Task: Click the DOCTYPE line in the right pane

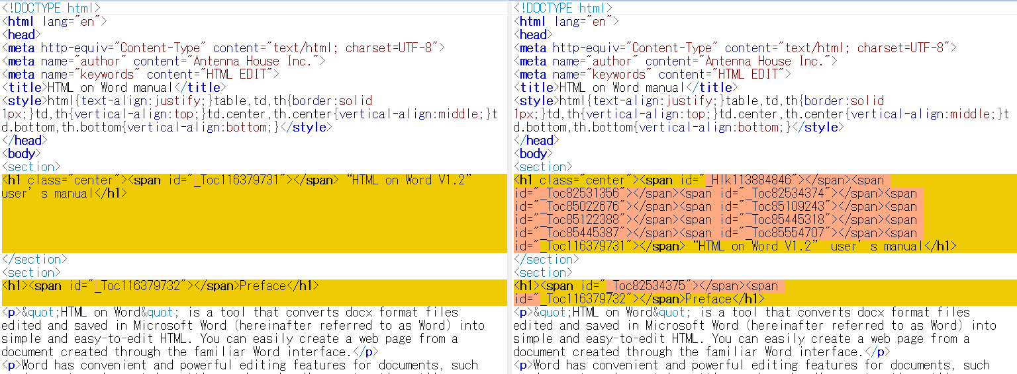Action: click(x=563, y=8)
